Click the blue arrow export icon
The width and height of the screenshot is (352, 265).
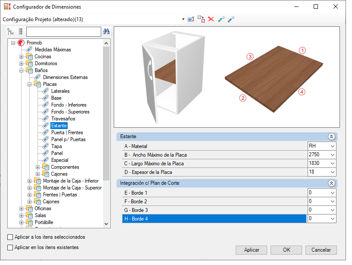(x=231, y=19)
